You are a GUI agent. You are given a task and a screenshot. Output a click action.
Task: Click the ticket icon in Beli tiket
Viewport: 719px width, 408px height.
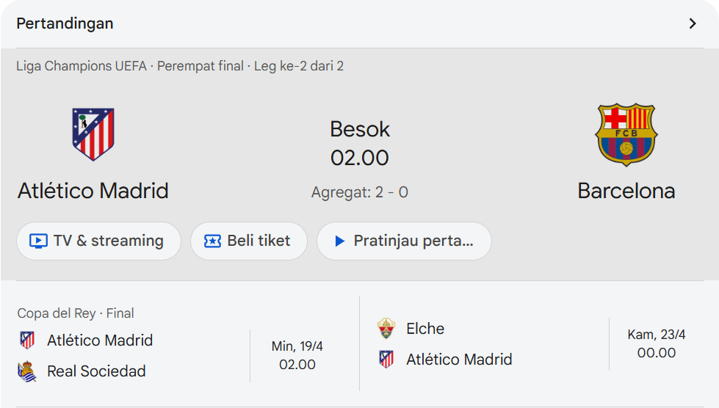pos(212,241)
